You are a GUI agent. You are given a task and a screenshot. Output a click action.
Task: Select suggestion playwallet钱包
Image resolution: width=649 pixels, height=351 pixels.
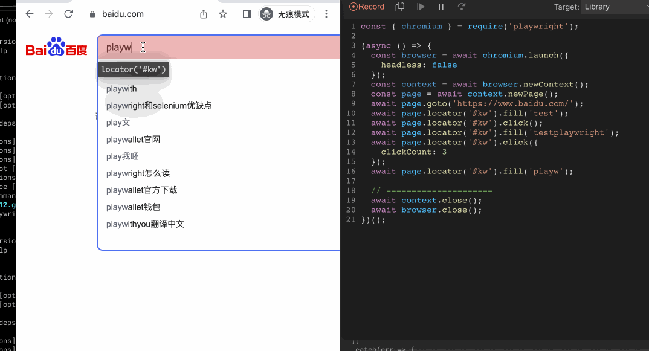pyautogui.click(x=133, y=207)
